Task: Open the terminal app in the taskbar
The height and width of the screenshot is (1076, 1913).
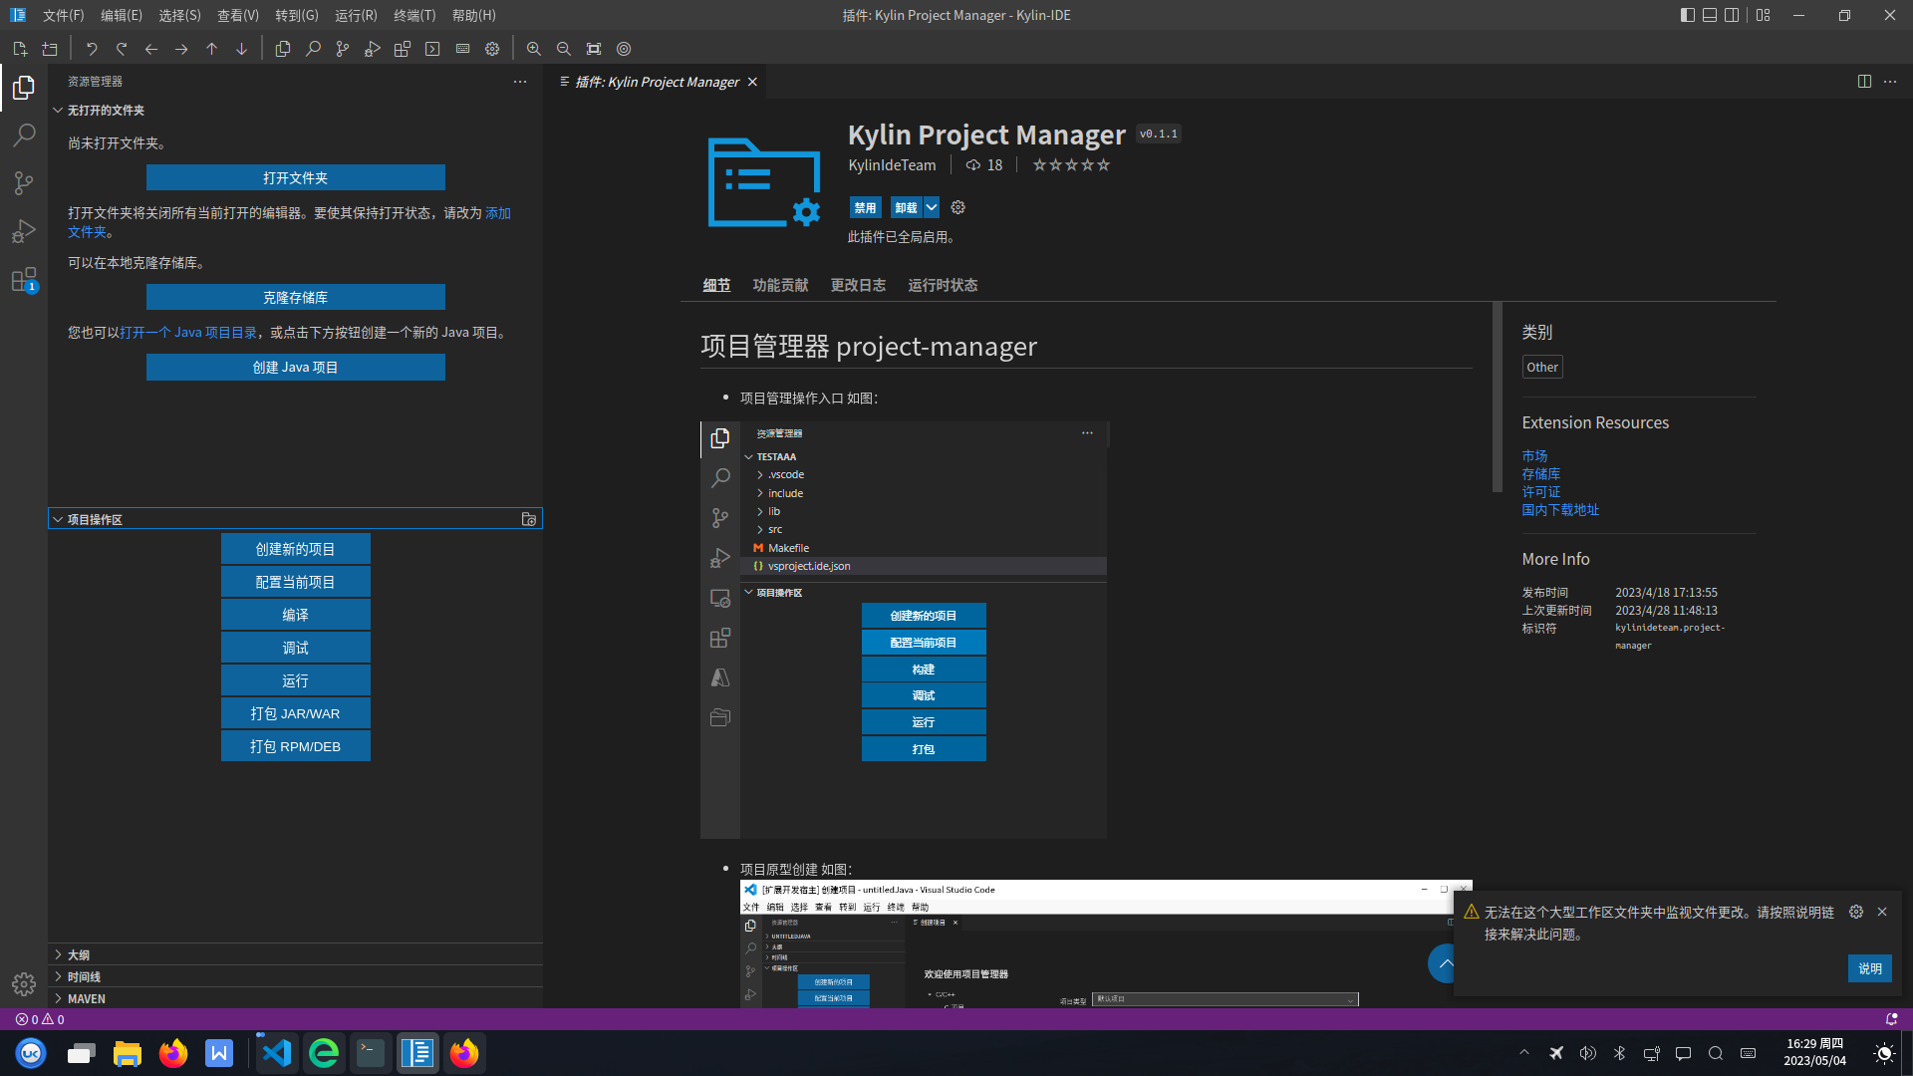Action: click(371, 1053)
